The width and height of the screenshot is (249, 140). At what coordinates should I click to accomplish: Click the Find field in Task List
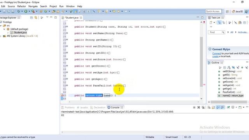tap(216, 32)
